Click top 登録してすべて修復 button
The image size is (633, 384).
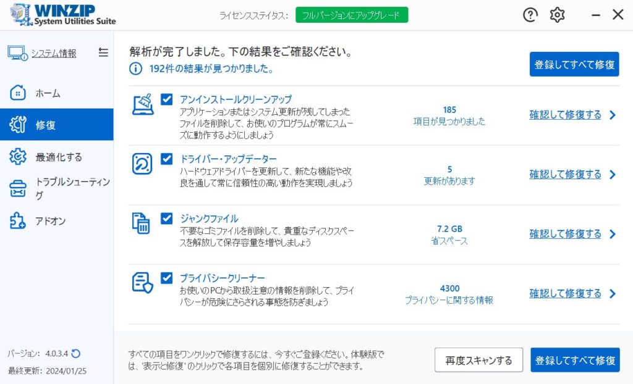(574, 64)
